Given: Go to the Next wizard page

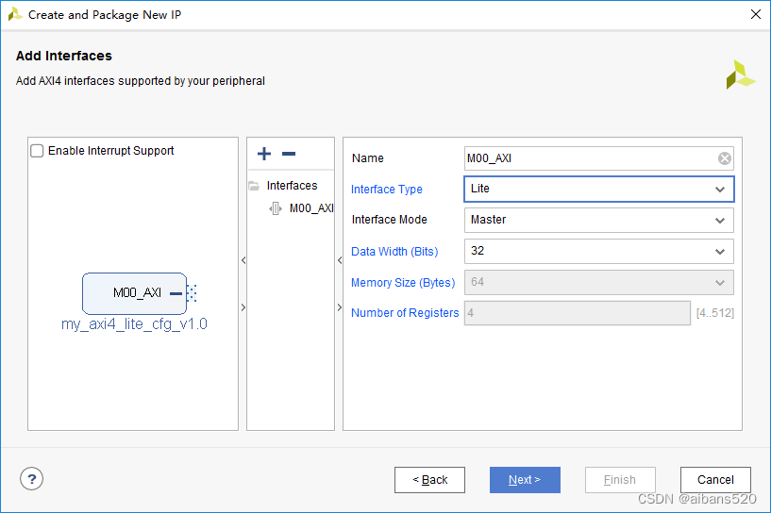Looking at the screenshot, I should tap(525, 480).
